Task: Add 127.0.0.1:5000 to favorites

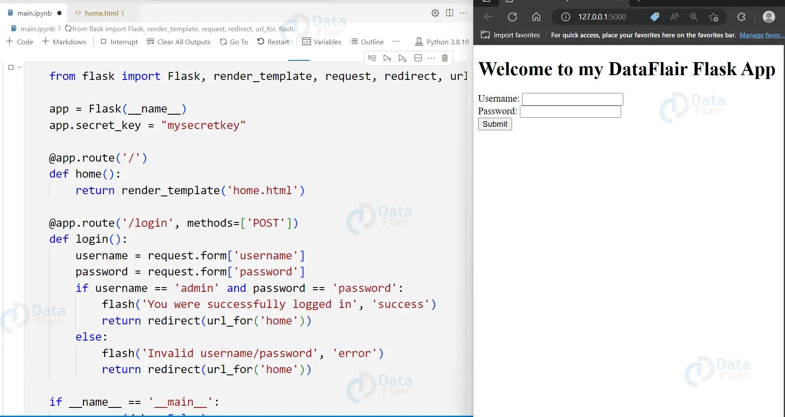Action: pos(713,17)
